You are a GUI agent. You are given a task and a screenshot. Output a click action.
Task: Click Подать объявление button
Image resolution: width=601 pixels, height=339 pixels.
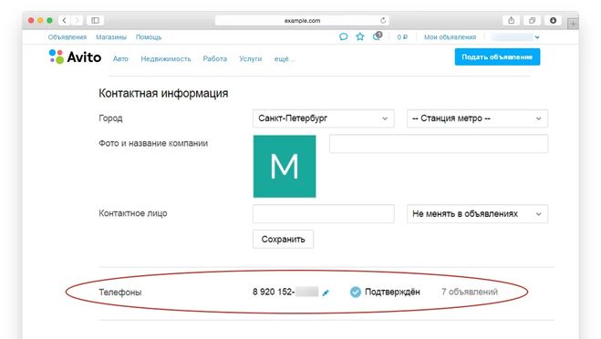pos(497,56)
